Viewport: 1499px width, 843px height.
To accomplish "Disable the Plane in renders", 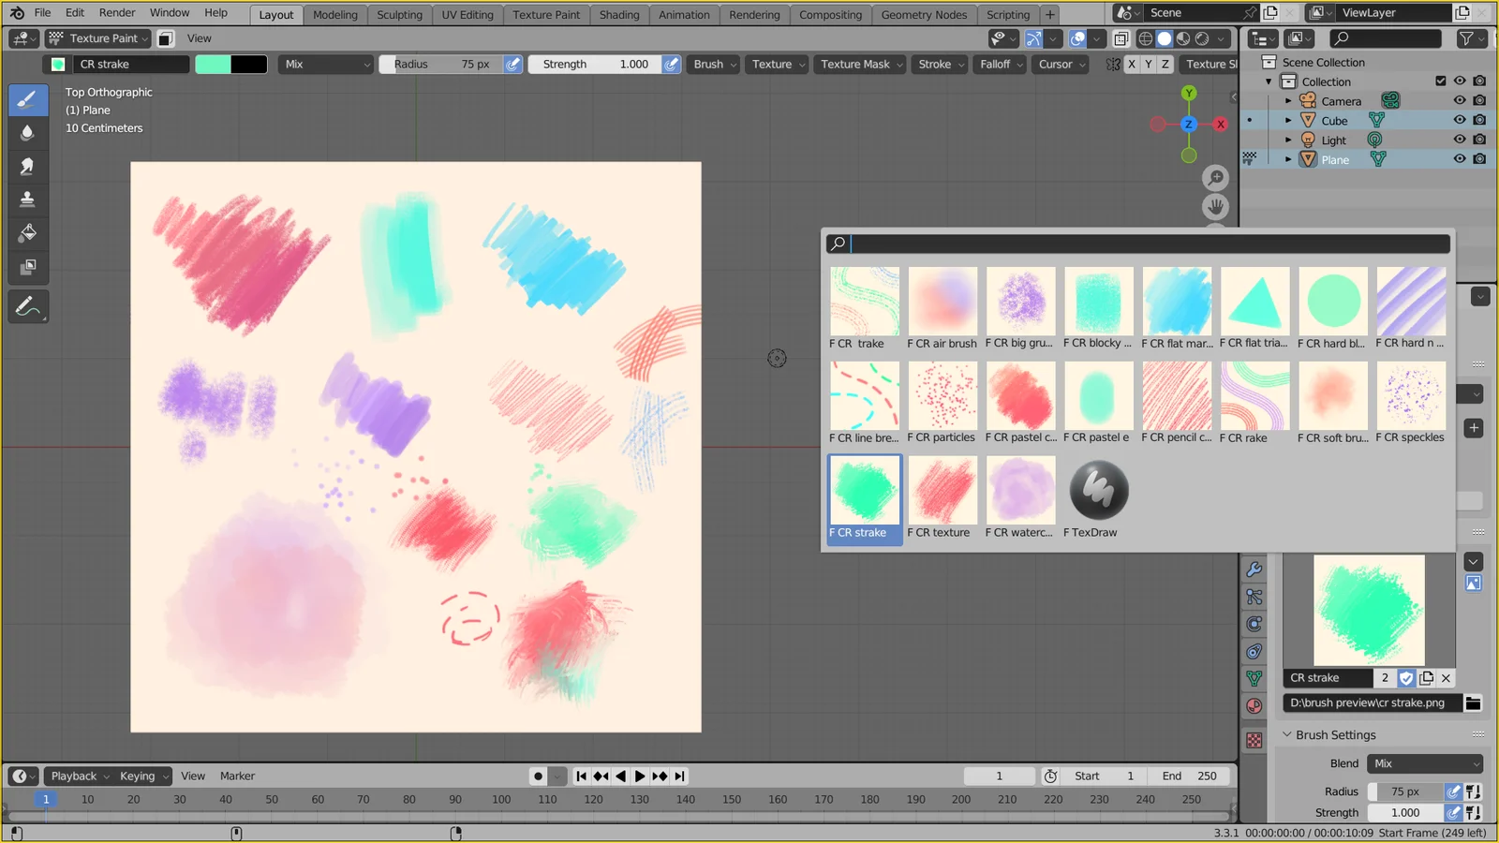I will [x=1480, y=159].
